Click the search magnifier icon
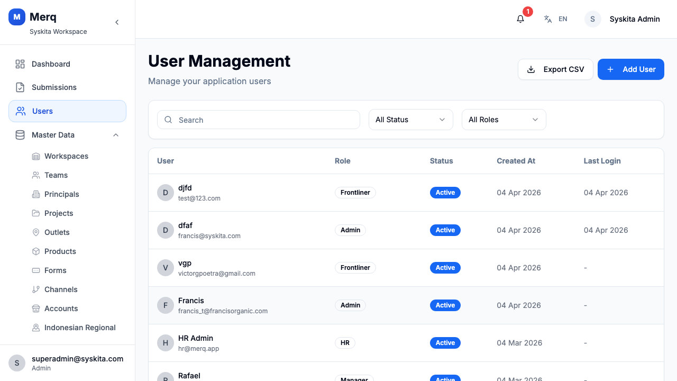Screen dimensions: 677x381 [168, 120]
